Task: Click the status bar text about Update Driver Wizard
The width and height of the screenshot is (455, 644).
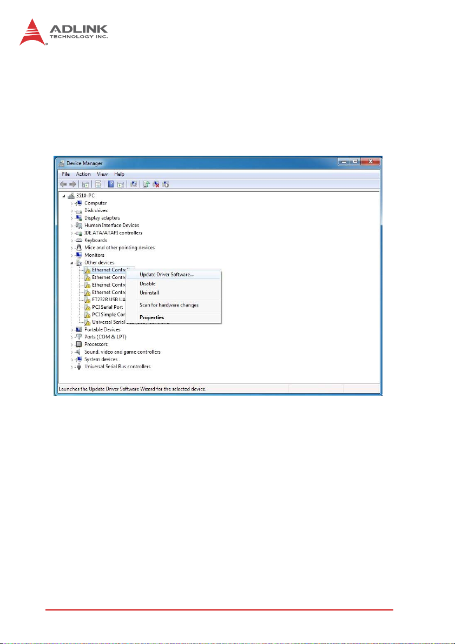Action: click(132, 389)
